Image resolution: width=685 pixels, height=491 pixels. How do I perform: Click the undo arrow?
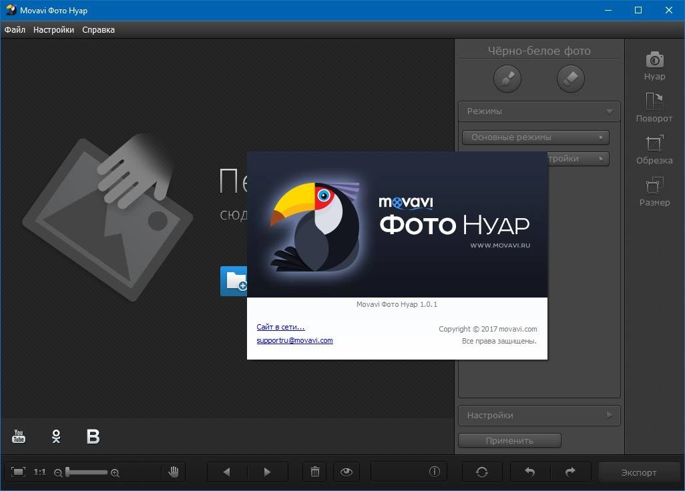click(x=530, y=472)
